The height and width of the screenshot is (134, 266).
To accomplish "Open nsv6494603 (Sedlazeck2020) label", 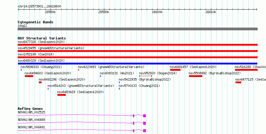I will [x=48, y=73].
